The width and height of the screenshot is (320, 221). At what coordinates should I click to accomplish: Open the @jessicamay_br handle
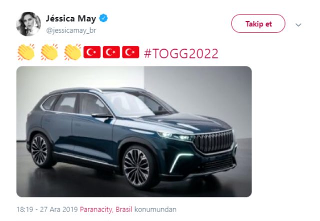71,30
